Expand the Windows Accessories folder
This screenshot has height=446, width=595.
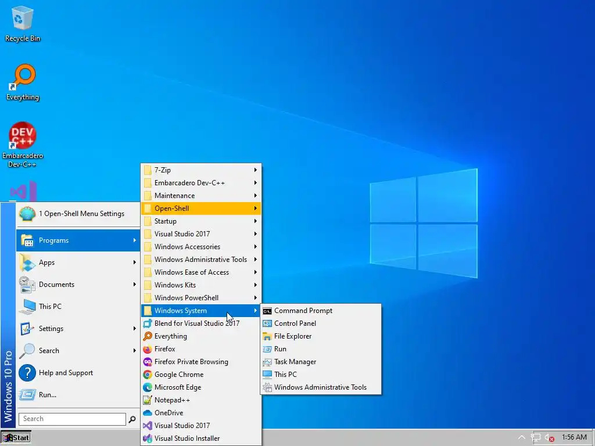click(x=201, y=247)
